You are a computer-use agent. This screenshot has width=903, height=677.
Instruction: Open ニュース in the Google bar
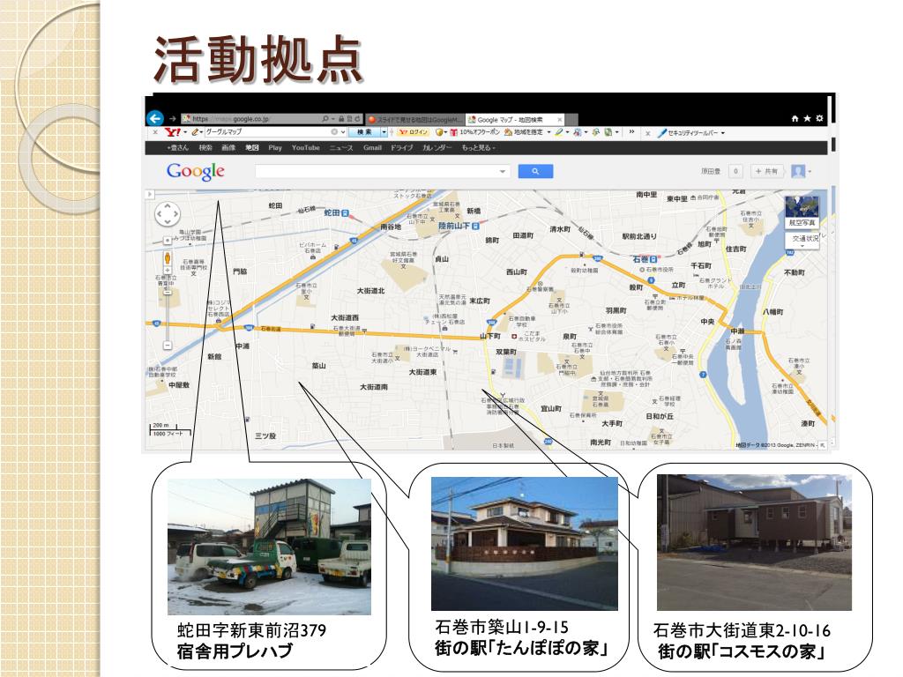(341, 147)
